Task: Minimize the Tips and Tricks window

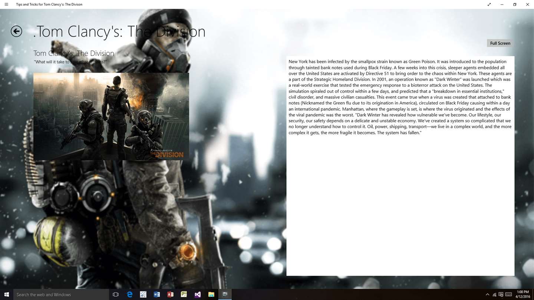Action: (502, 4)
